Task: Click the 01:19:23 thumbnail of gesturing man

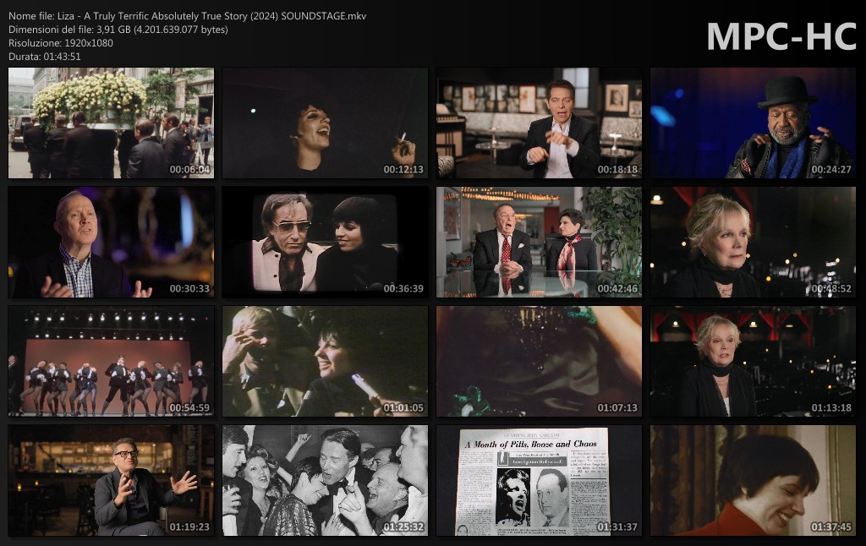Action: (111, 480)
